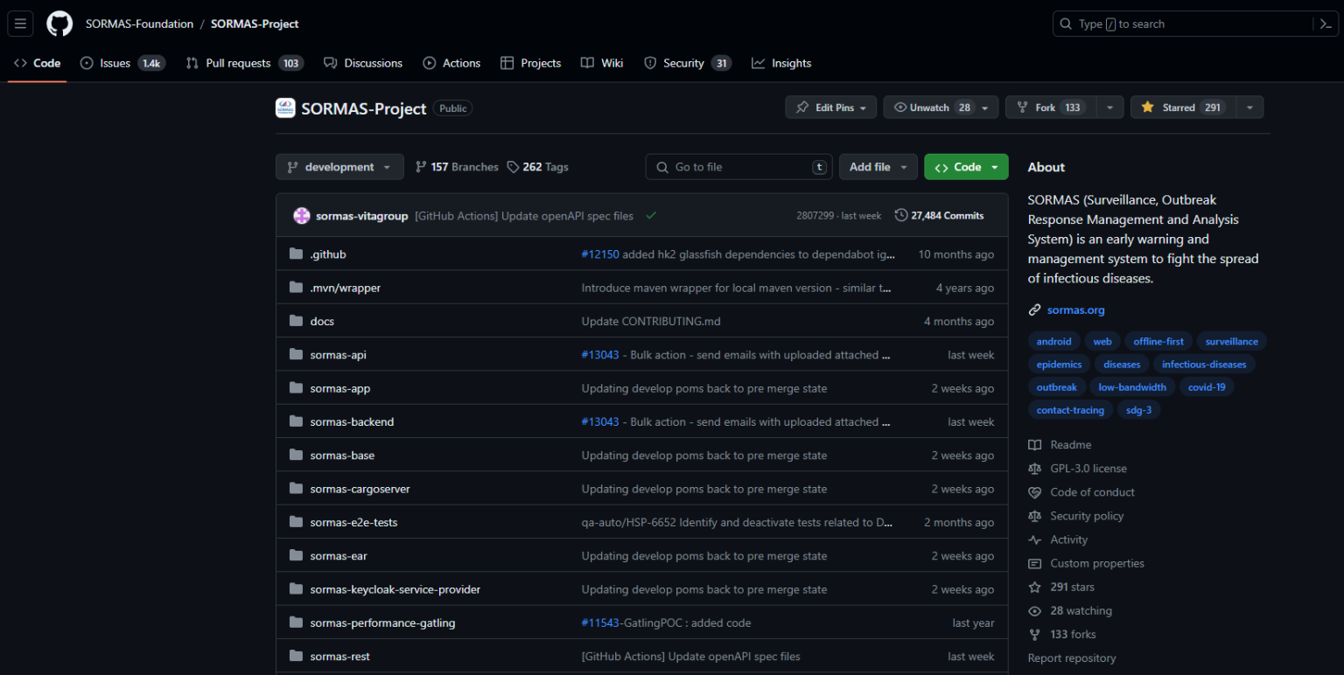The image size is (1344, 675).
Task: Open the Wiki tab
Action: (x=602, y=63)
